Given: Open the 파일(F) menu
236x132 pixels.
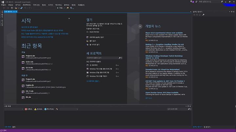Looking at the screenshot, I should tap(3, 5).
